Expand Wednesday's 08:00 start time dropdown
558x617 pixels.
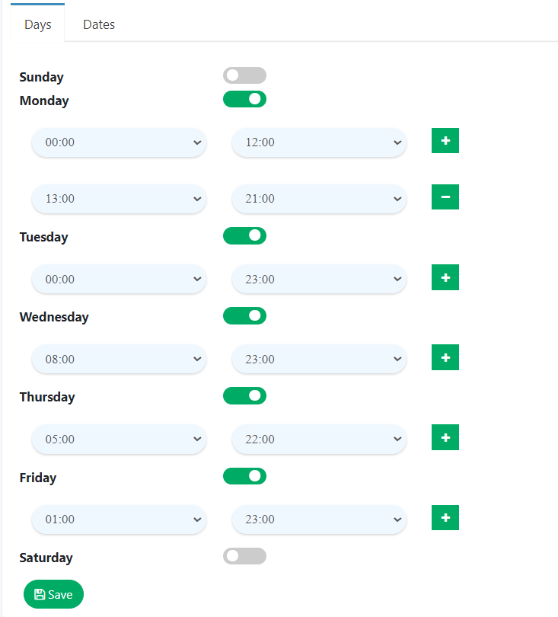(x=119, y=359)
